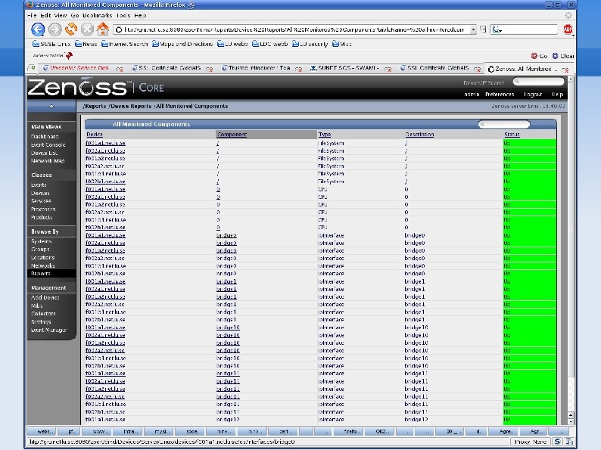Open the Network Map link
The image size is (601, 450).
coord(48,161)
